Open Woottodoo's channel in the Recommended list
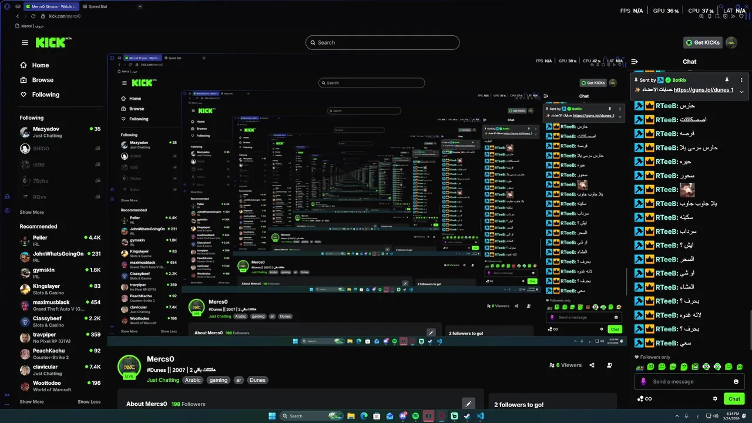The height and width of the screenshot is (423, 752). point(60,386)
